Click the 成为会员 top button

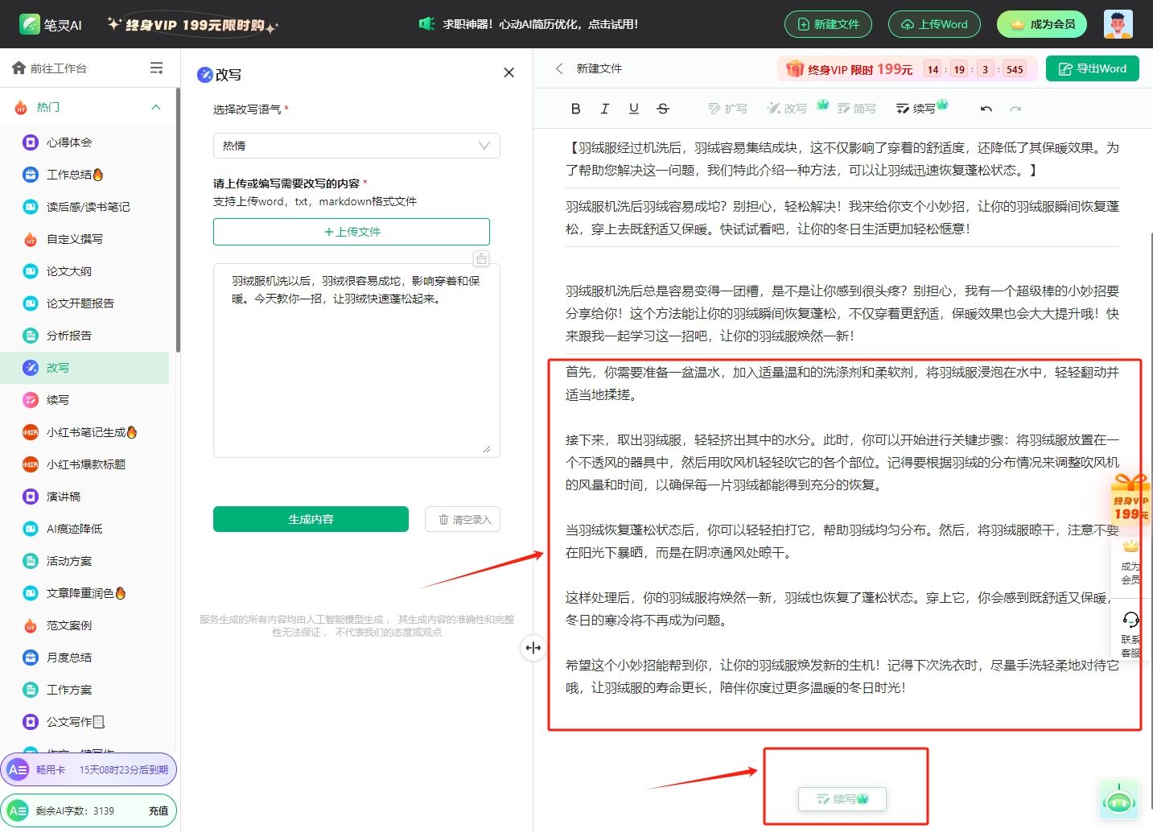[x=1042, y=24]
